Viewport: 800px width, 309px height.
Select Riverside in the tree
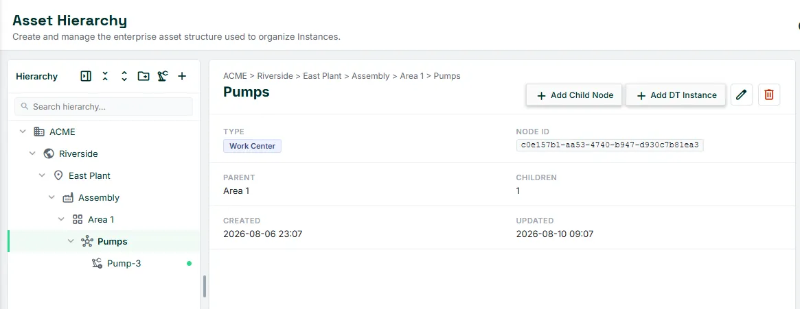(x=78, y=153)
